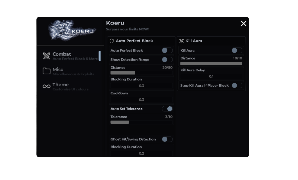Click the Kill Aura Delay field
298x180 pixels.
211,76
